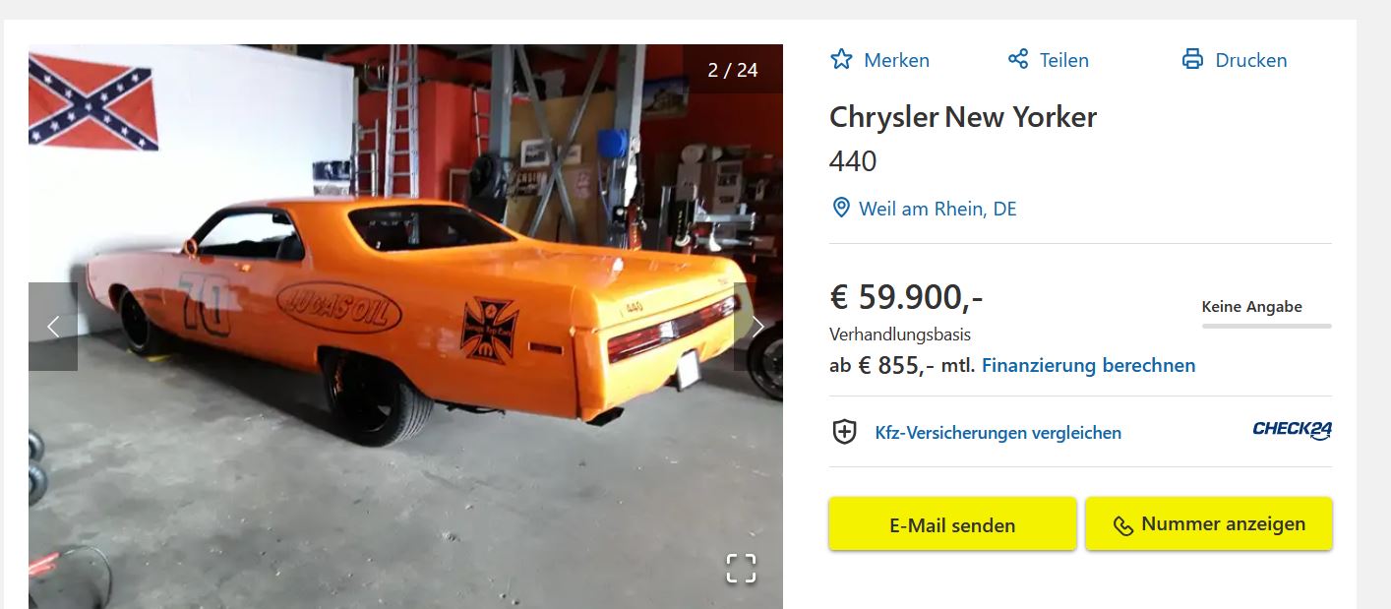Click the Merken text label
The width and height of the screenshot is (1391, 609).
[896, 60]
